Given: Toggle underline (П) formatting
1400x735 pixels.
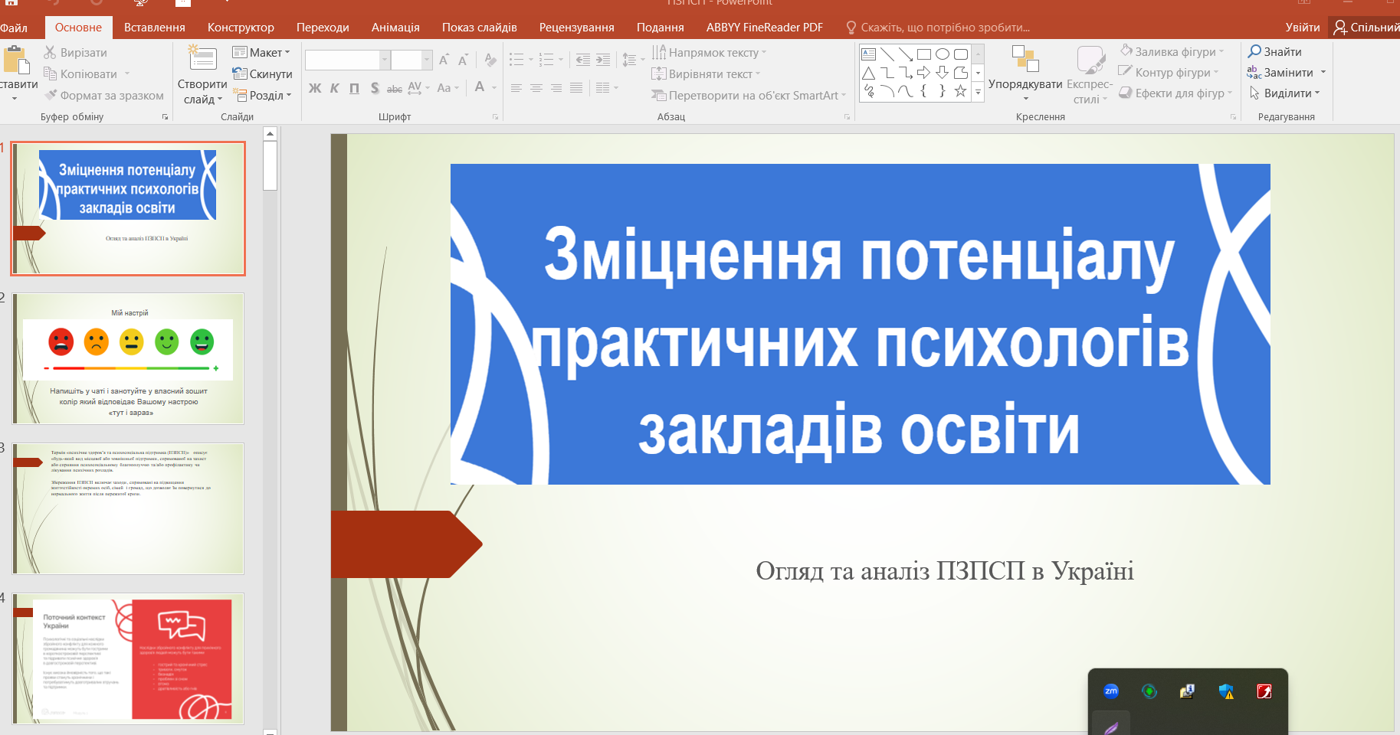Looking at the screenshot, I should point(354,88).
